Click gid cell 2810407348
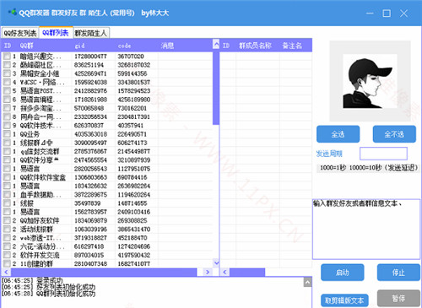Image resolution: width=422 pixels, height=308 pixels. click(90, 264)
